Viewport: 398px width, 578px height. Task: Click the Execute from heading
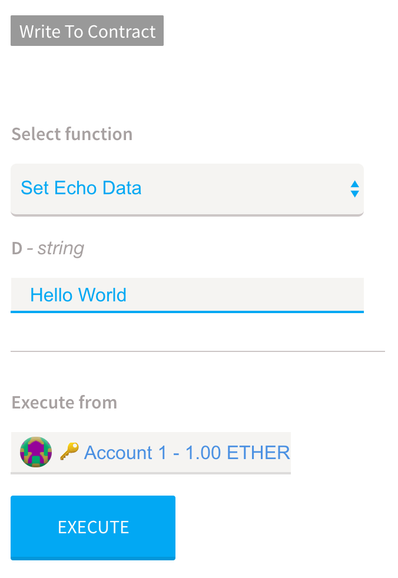(64, 402)
